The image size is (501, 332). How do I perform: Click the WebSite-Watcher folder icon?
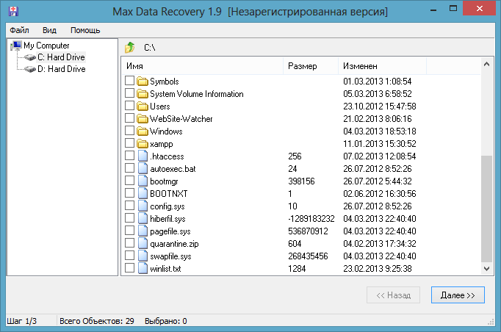[x=143, y=118]
